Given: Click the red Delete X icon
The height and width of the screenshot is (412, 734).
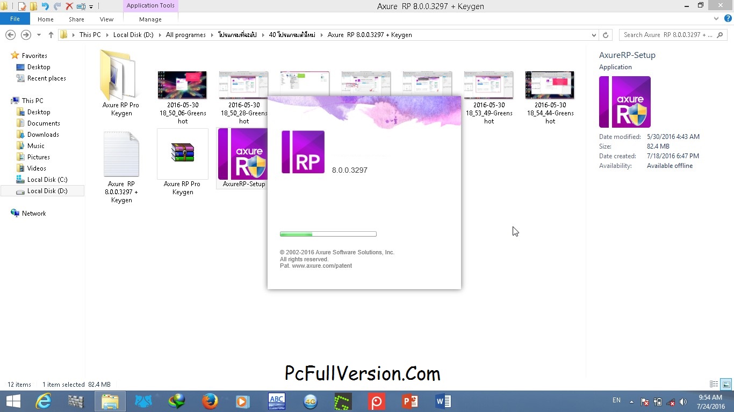Looking at the screenshot, I should (x=69, y=6).
